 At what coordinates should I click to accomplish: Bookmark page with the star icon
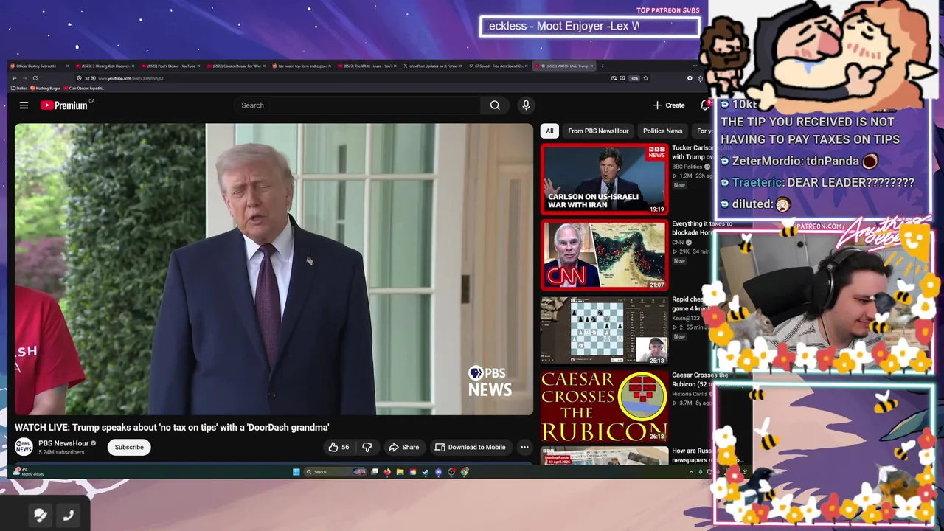pos(645,78)
